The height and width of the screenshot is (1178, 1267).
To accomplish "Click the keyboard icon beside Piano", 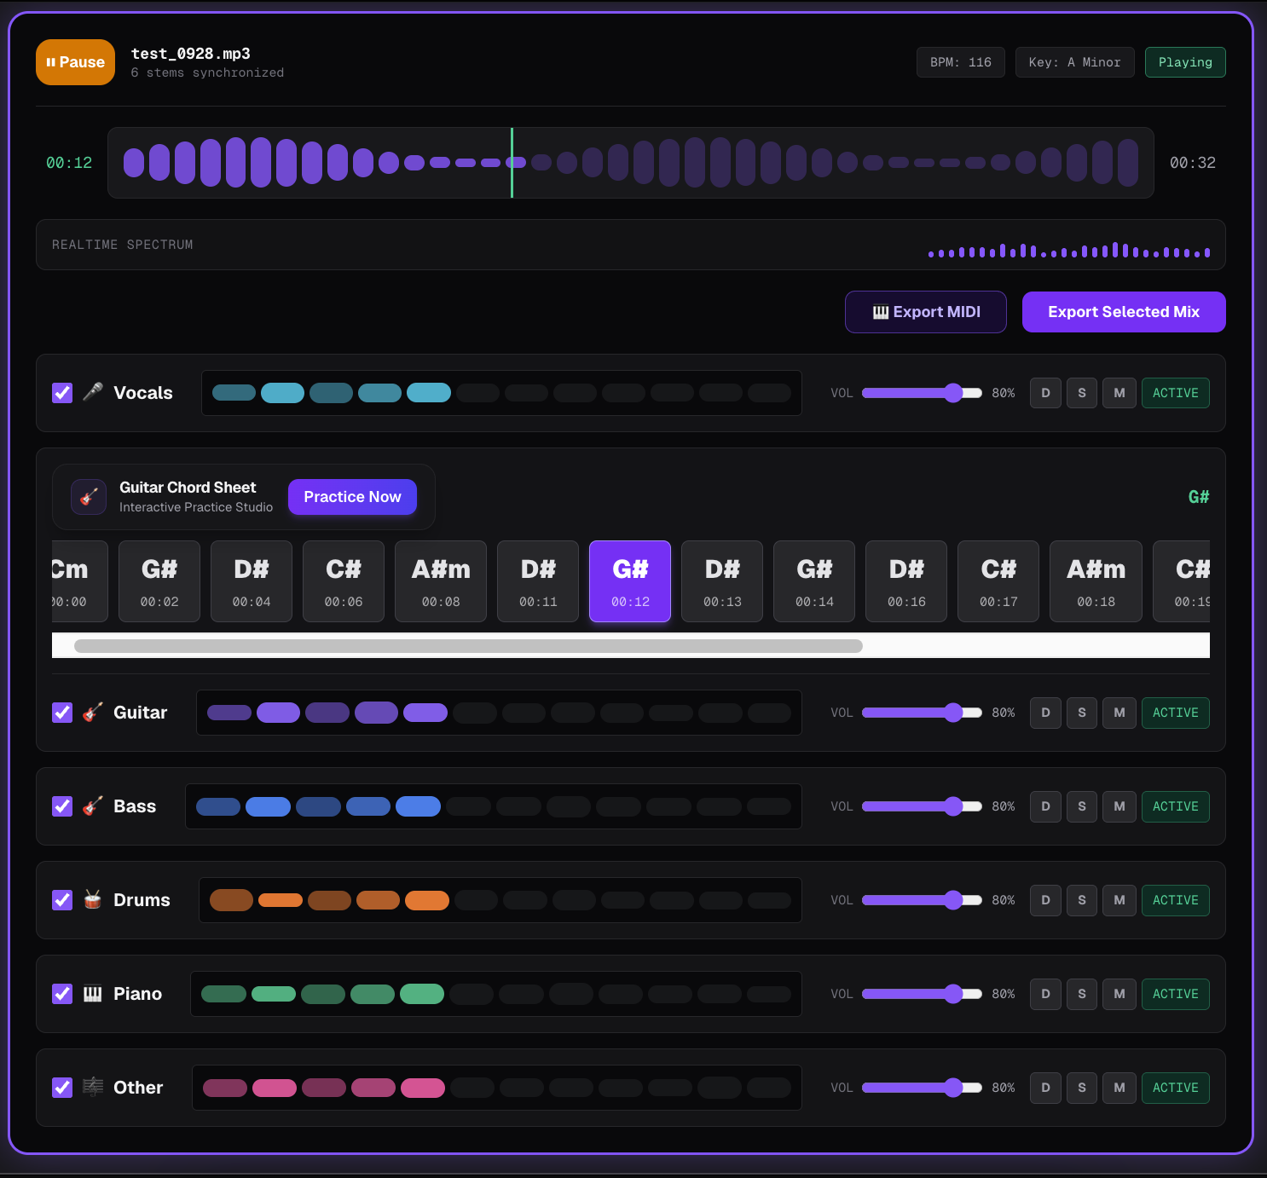I will [x=93, y=994].
